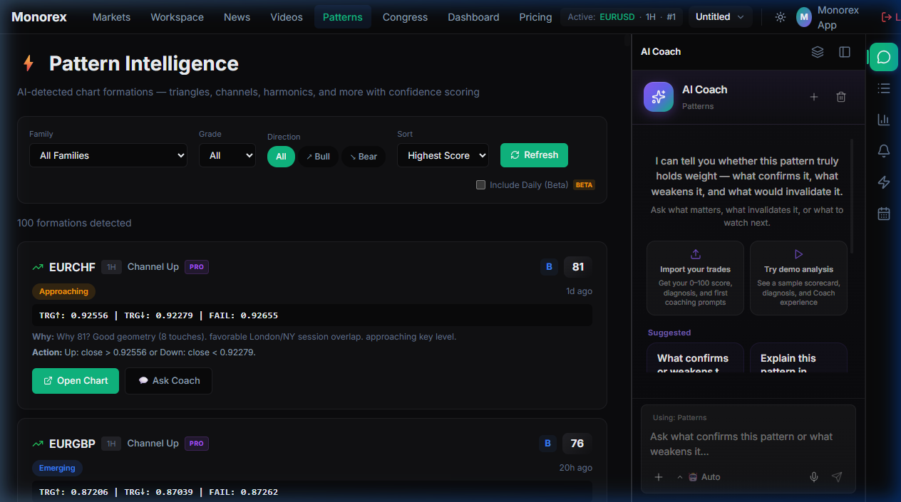The width and height of the screenshot is (901, 502).
Task: Click the AI Coach message input field
Action: [747, 444]
